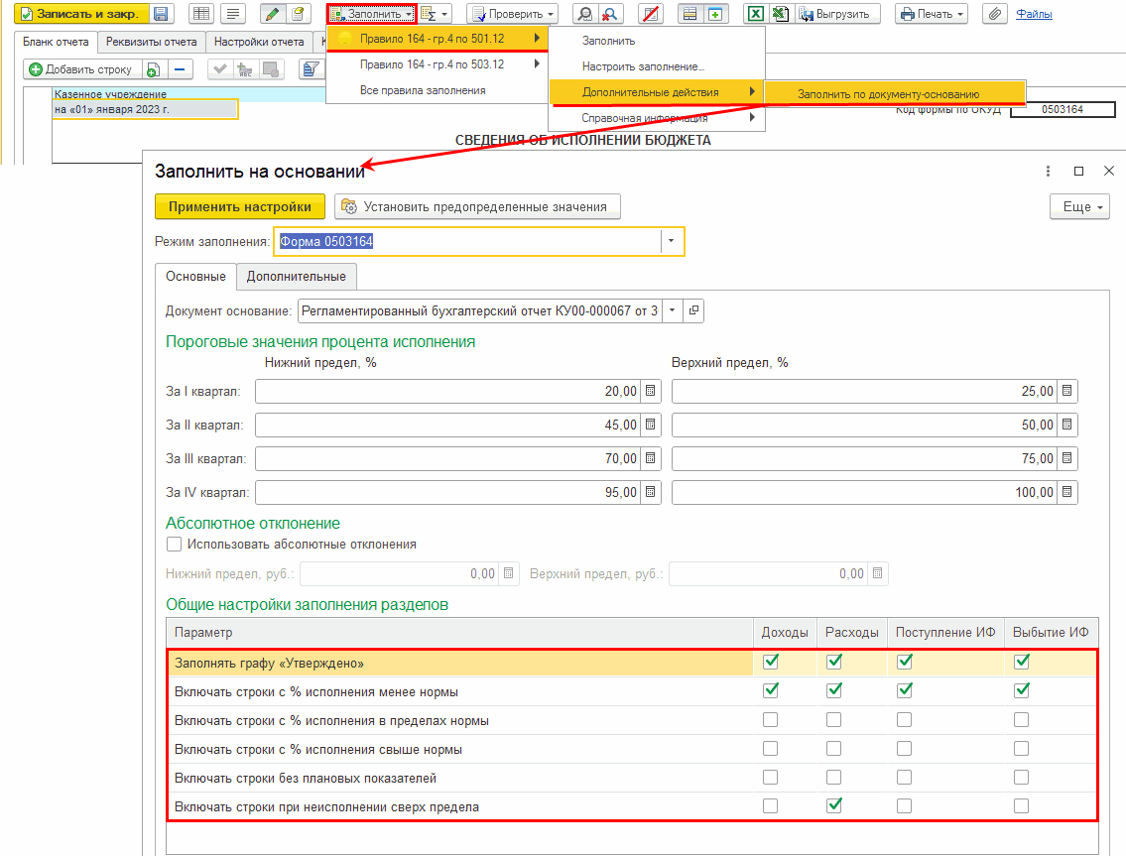The height and width of the screenshot is (856, 1126).
Task: Click the open-document icon beside Документ основание
Action: (693, 310)
